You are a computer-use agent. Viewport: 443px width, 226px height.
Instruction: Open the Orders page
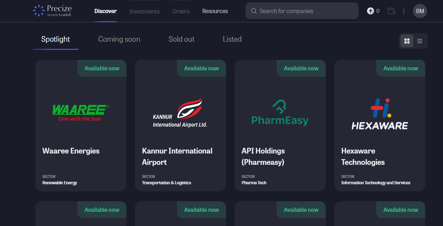point(181,11)
